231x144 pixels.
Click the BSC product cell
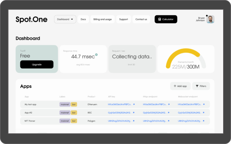click(x=90, y=113)
